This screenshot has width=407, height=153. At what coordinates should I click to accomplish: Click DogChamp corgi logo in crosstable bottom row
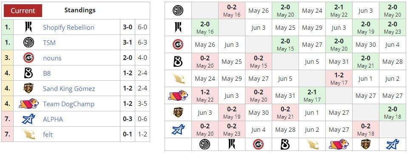pyautogui.click(x=339, y=144)
